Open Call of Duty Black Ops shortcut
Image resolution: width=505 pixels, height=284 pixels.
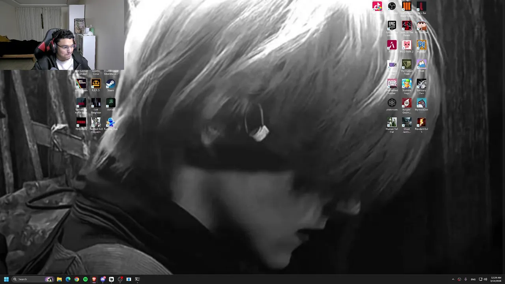coord(406,9)
